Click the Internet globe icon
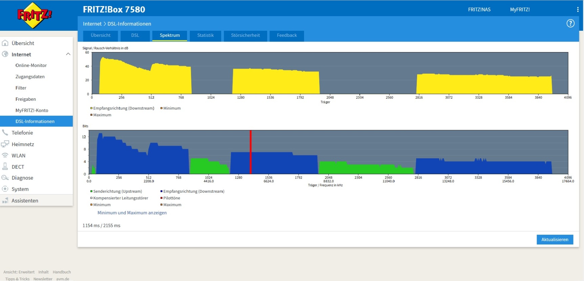The height and width of the screenshot is (281, 584). (x=5, y=54)
